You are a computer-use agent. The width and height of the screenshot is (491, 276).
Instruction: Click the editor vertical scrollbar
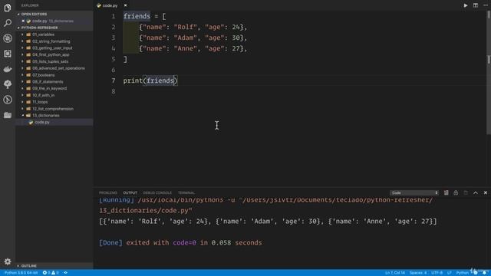[x=489, y=73]
